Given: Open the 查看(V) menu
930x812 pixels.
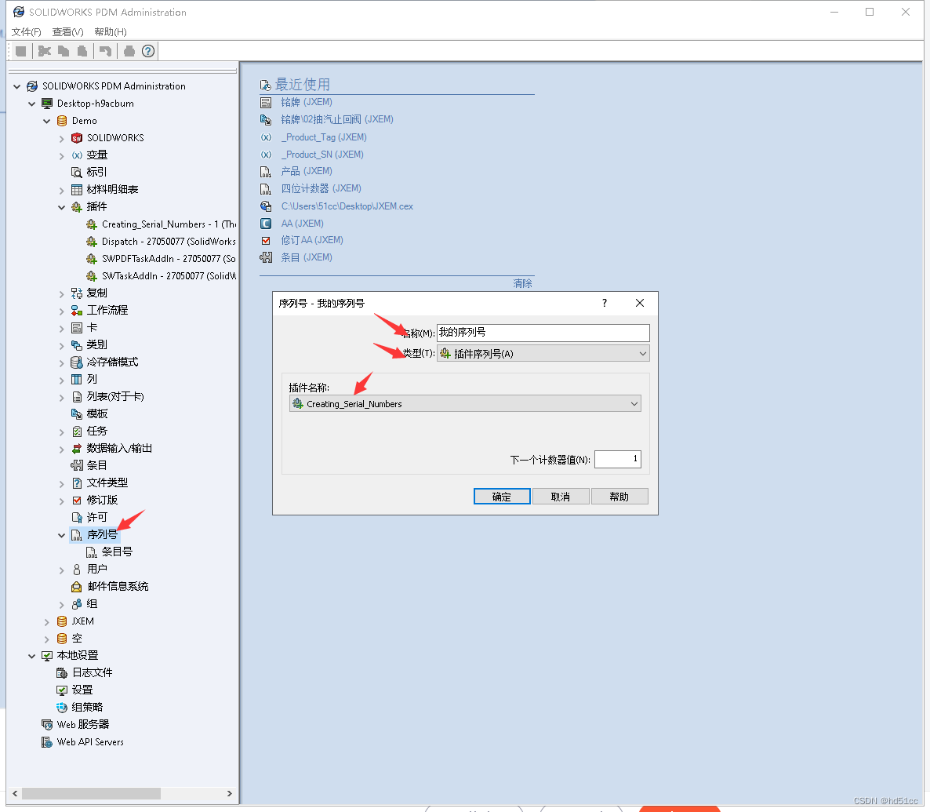Looking at the screenshot, I should [x=67, y=31].
